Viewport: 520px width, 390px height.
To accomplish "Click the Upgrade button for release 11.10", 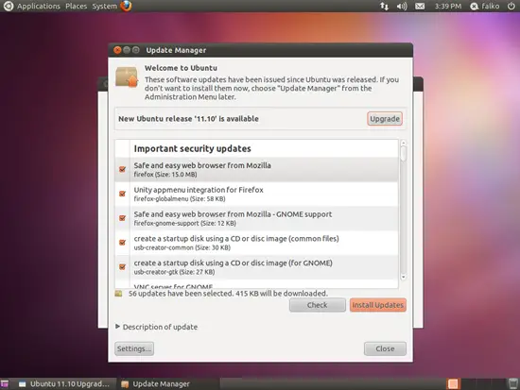I will coord(385,119).
